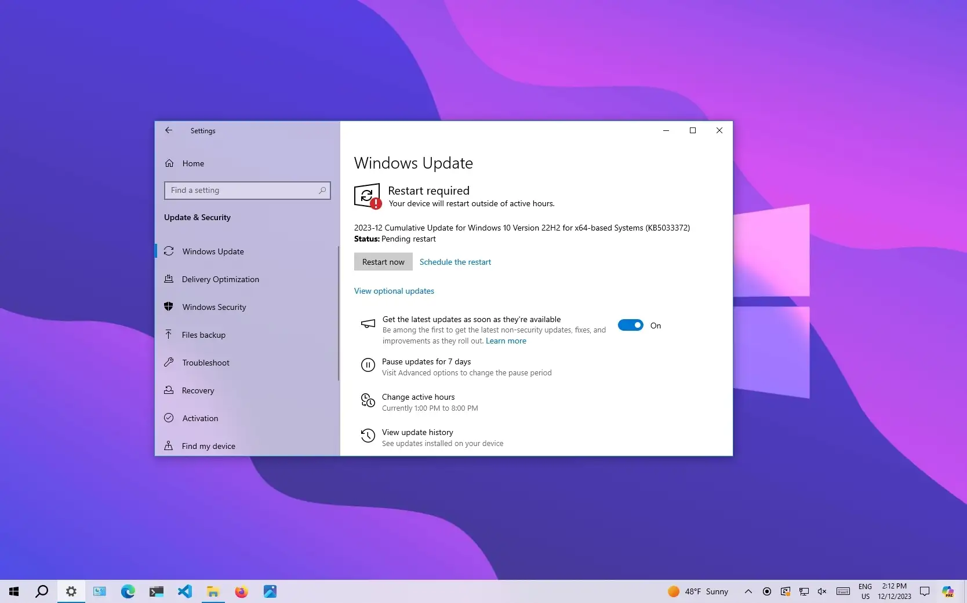Click the Restart now button
The image size is (967, 603).
coord(383,262)
